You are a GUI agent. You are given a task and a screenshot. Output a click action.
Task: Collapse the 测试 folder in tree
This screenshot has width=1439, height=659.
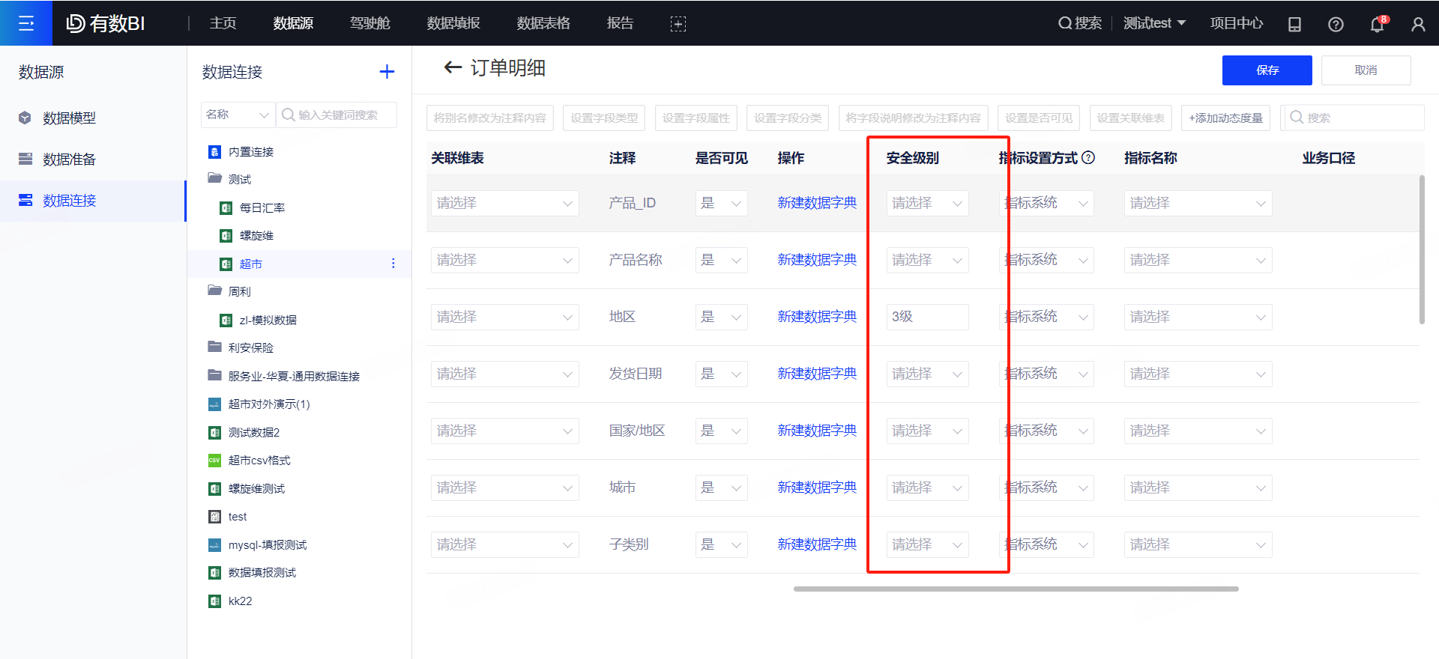click(x=215, y=179)
